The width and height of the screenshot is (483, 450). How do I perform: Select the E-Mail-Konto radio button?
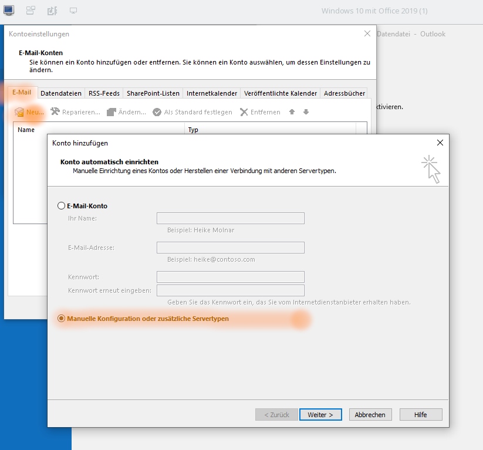tap(61, 206)
